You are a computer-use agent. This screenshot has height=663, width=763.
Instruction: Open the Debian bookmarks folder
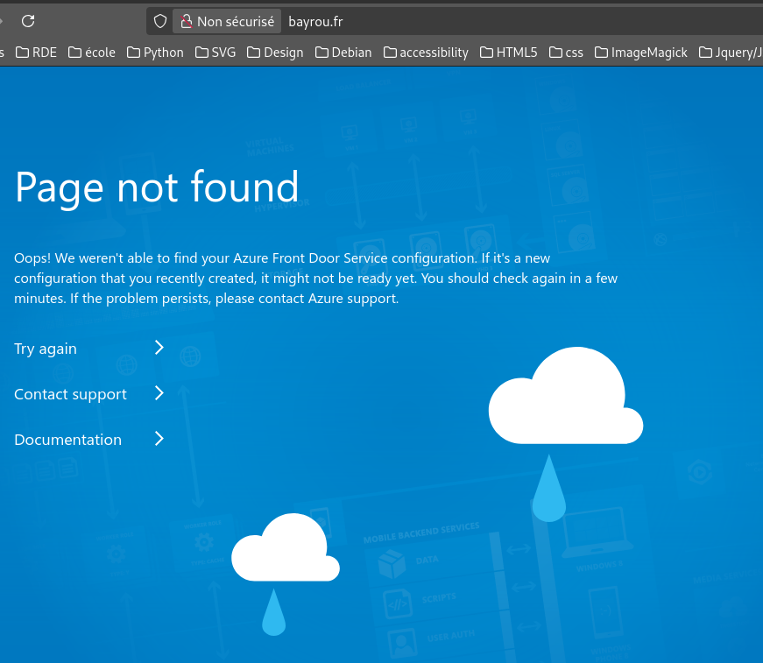click(x=343, y=52)
